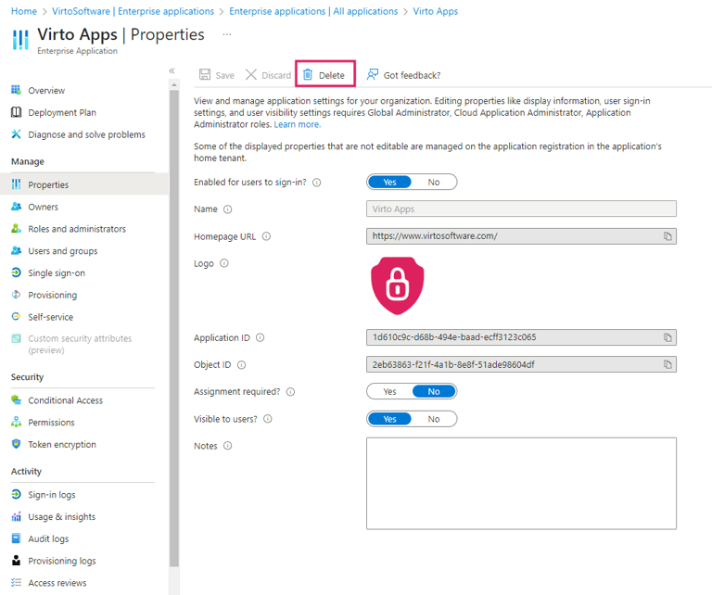Open Properties in the Manage menu
Image resolution: width=712 pixels, height=595 pixels.
[84, 184]
